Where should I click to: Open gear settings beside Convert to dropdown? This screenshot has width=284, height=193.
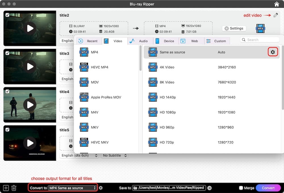click(x=101, y=188)
